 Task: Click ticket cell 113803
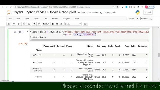(38, 77)
